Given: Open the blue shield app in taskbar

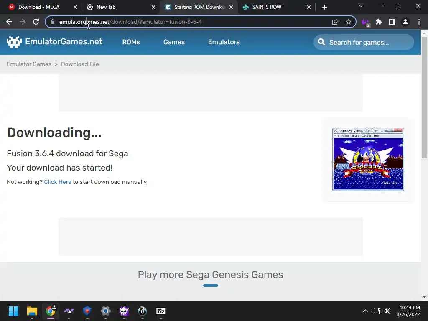Looking at the screenshot, I should (87, 311).
